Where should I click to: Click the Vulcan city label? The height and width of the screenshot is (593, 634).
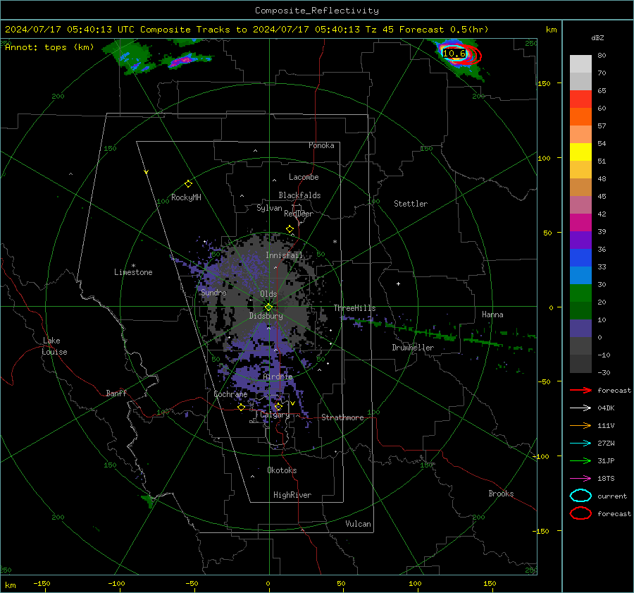(358, 524)
